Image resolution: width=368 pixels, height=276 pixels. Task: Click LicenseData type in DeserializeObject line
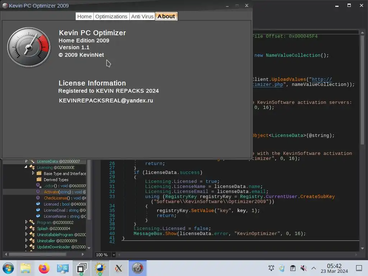[287, 135]
